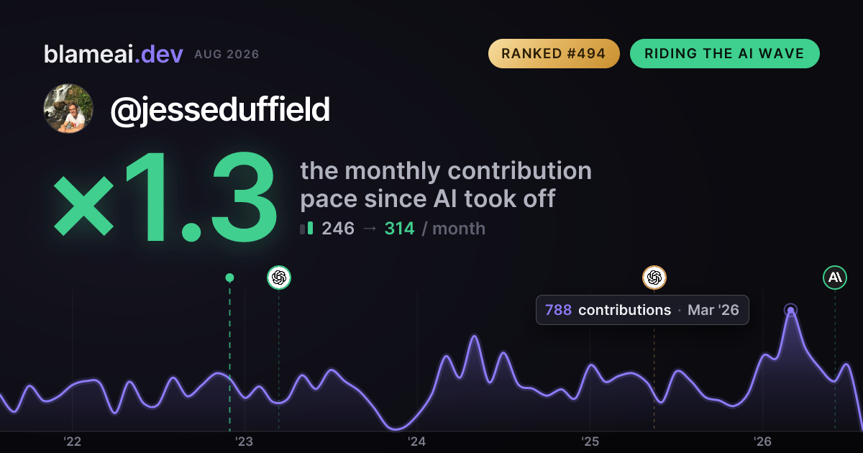The image size is (863, 453).
Task: Open the @jesseduffield username link
Action: point(220,109)
